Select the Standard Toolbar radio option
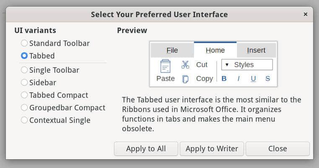Screen dimensions: 319x168 pyautogui.click(x=24, y=43)
